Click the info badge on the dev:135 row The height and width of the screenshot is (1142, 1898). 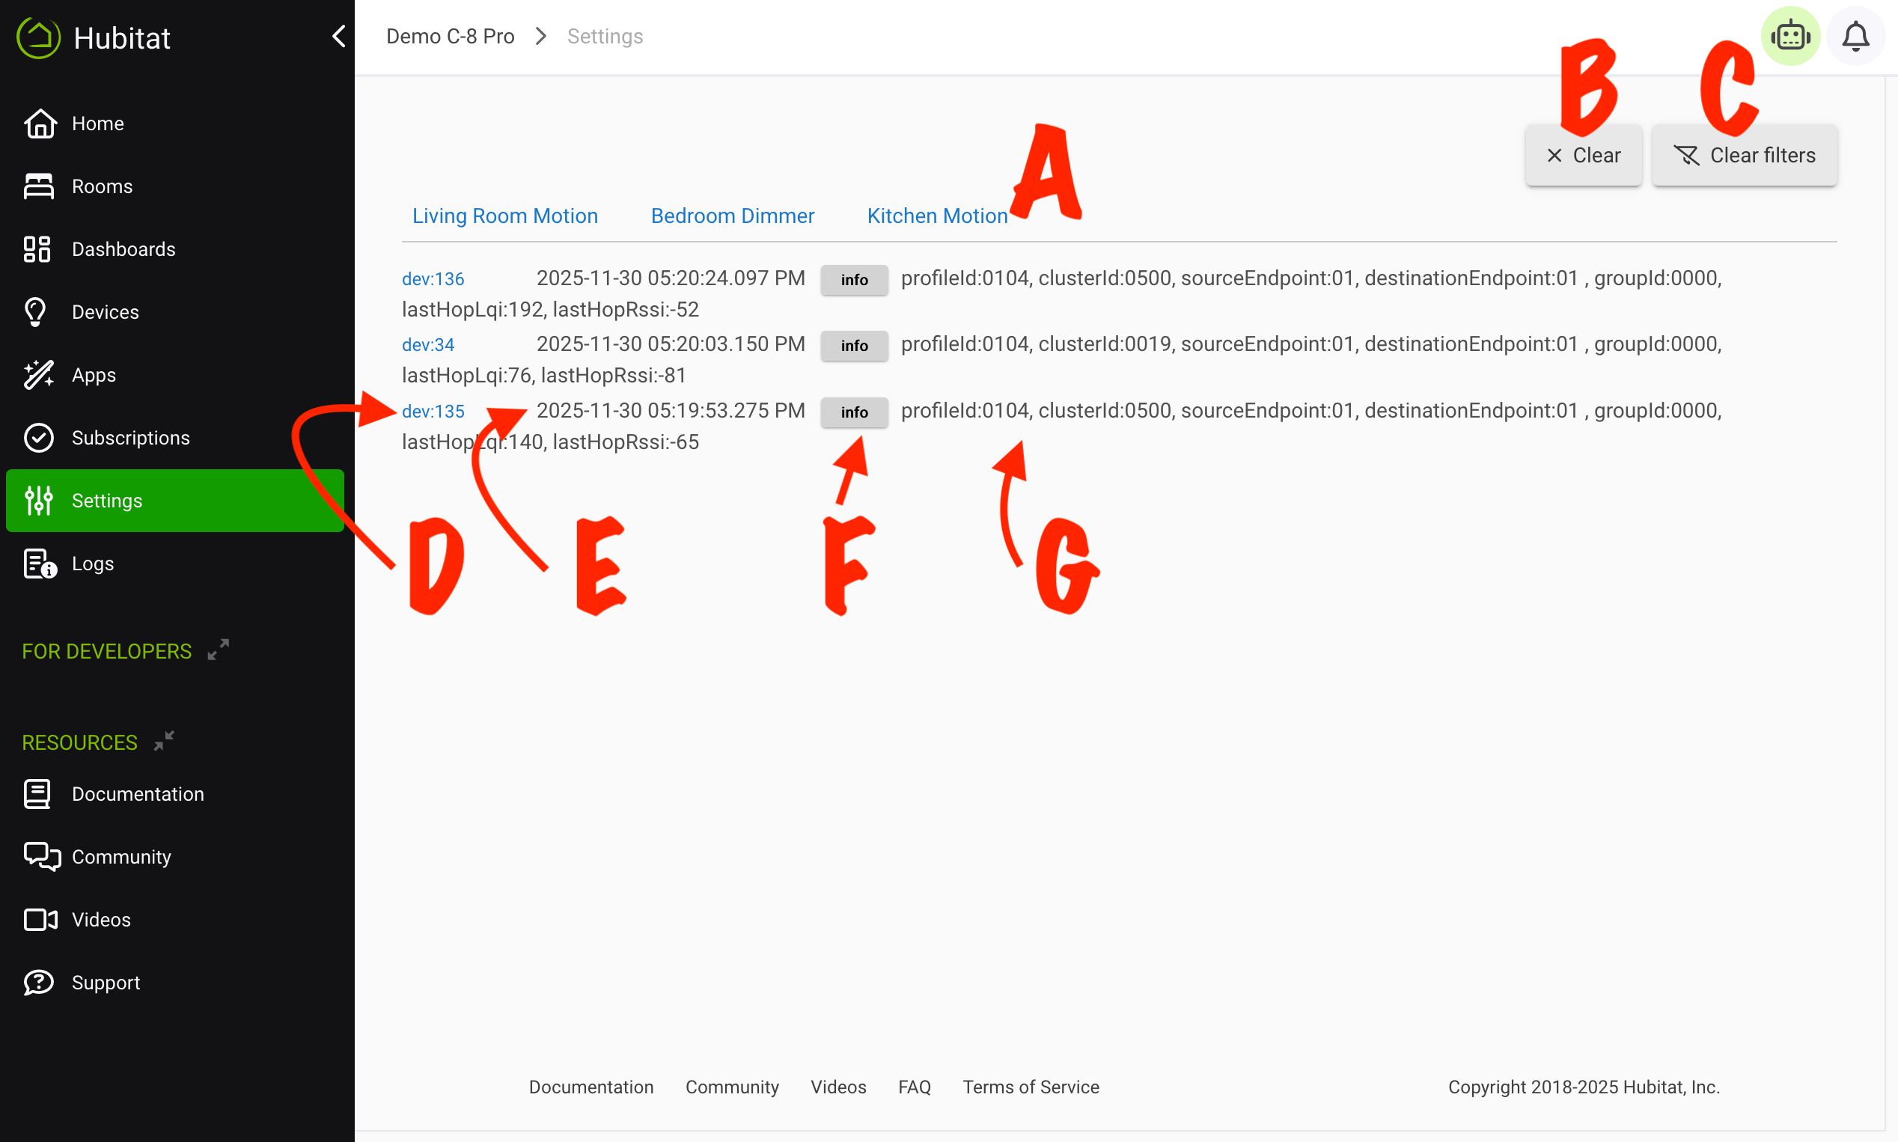pos(854,412)
